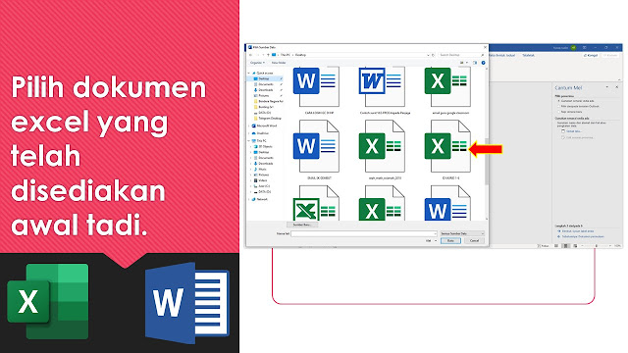628x353 pixels.
Task: Click the Search Desktop field
Action: tap(461, 55)
